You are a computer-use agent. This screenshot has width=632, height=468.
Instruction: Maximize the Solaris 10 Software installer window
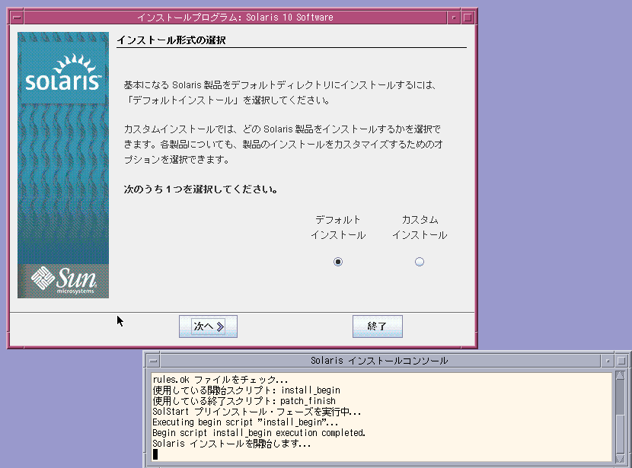(x=468, y=17)
